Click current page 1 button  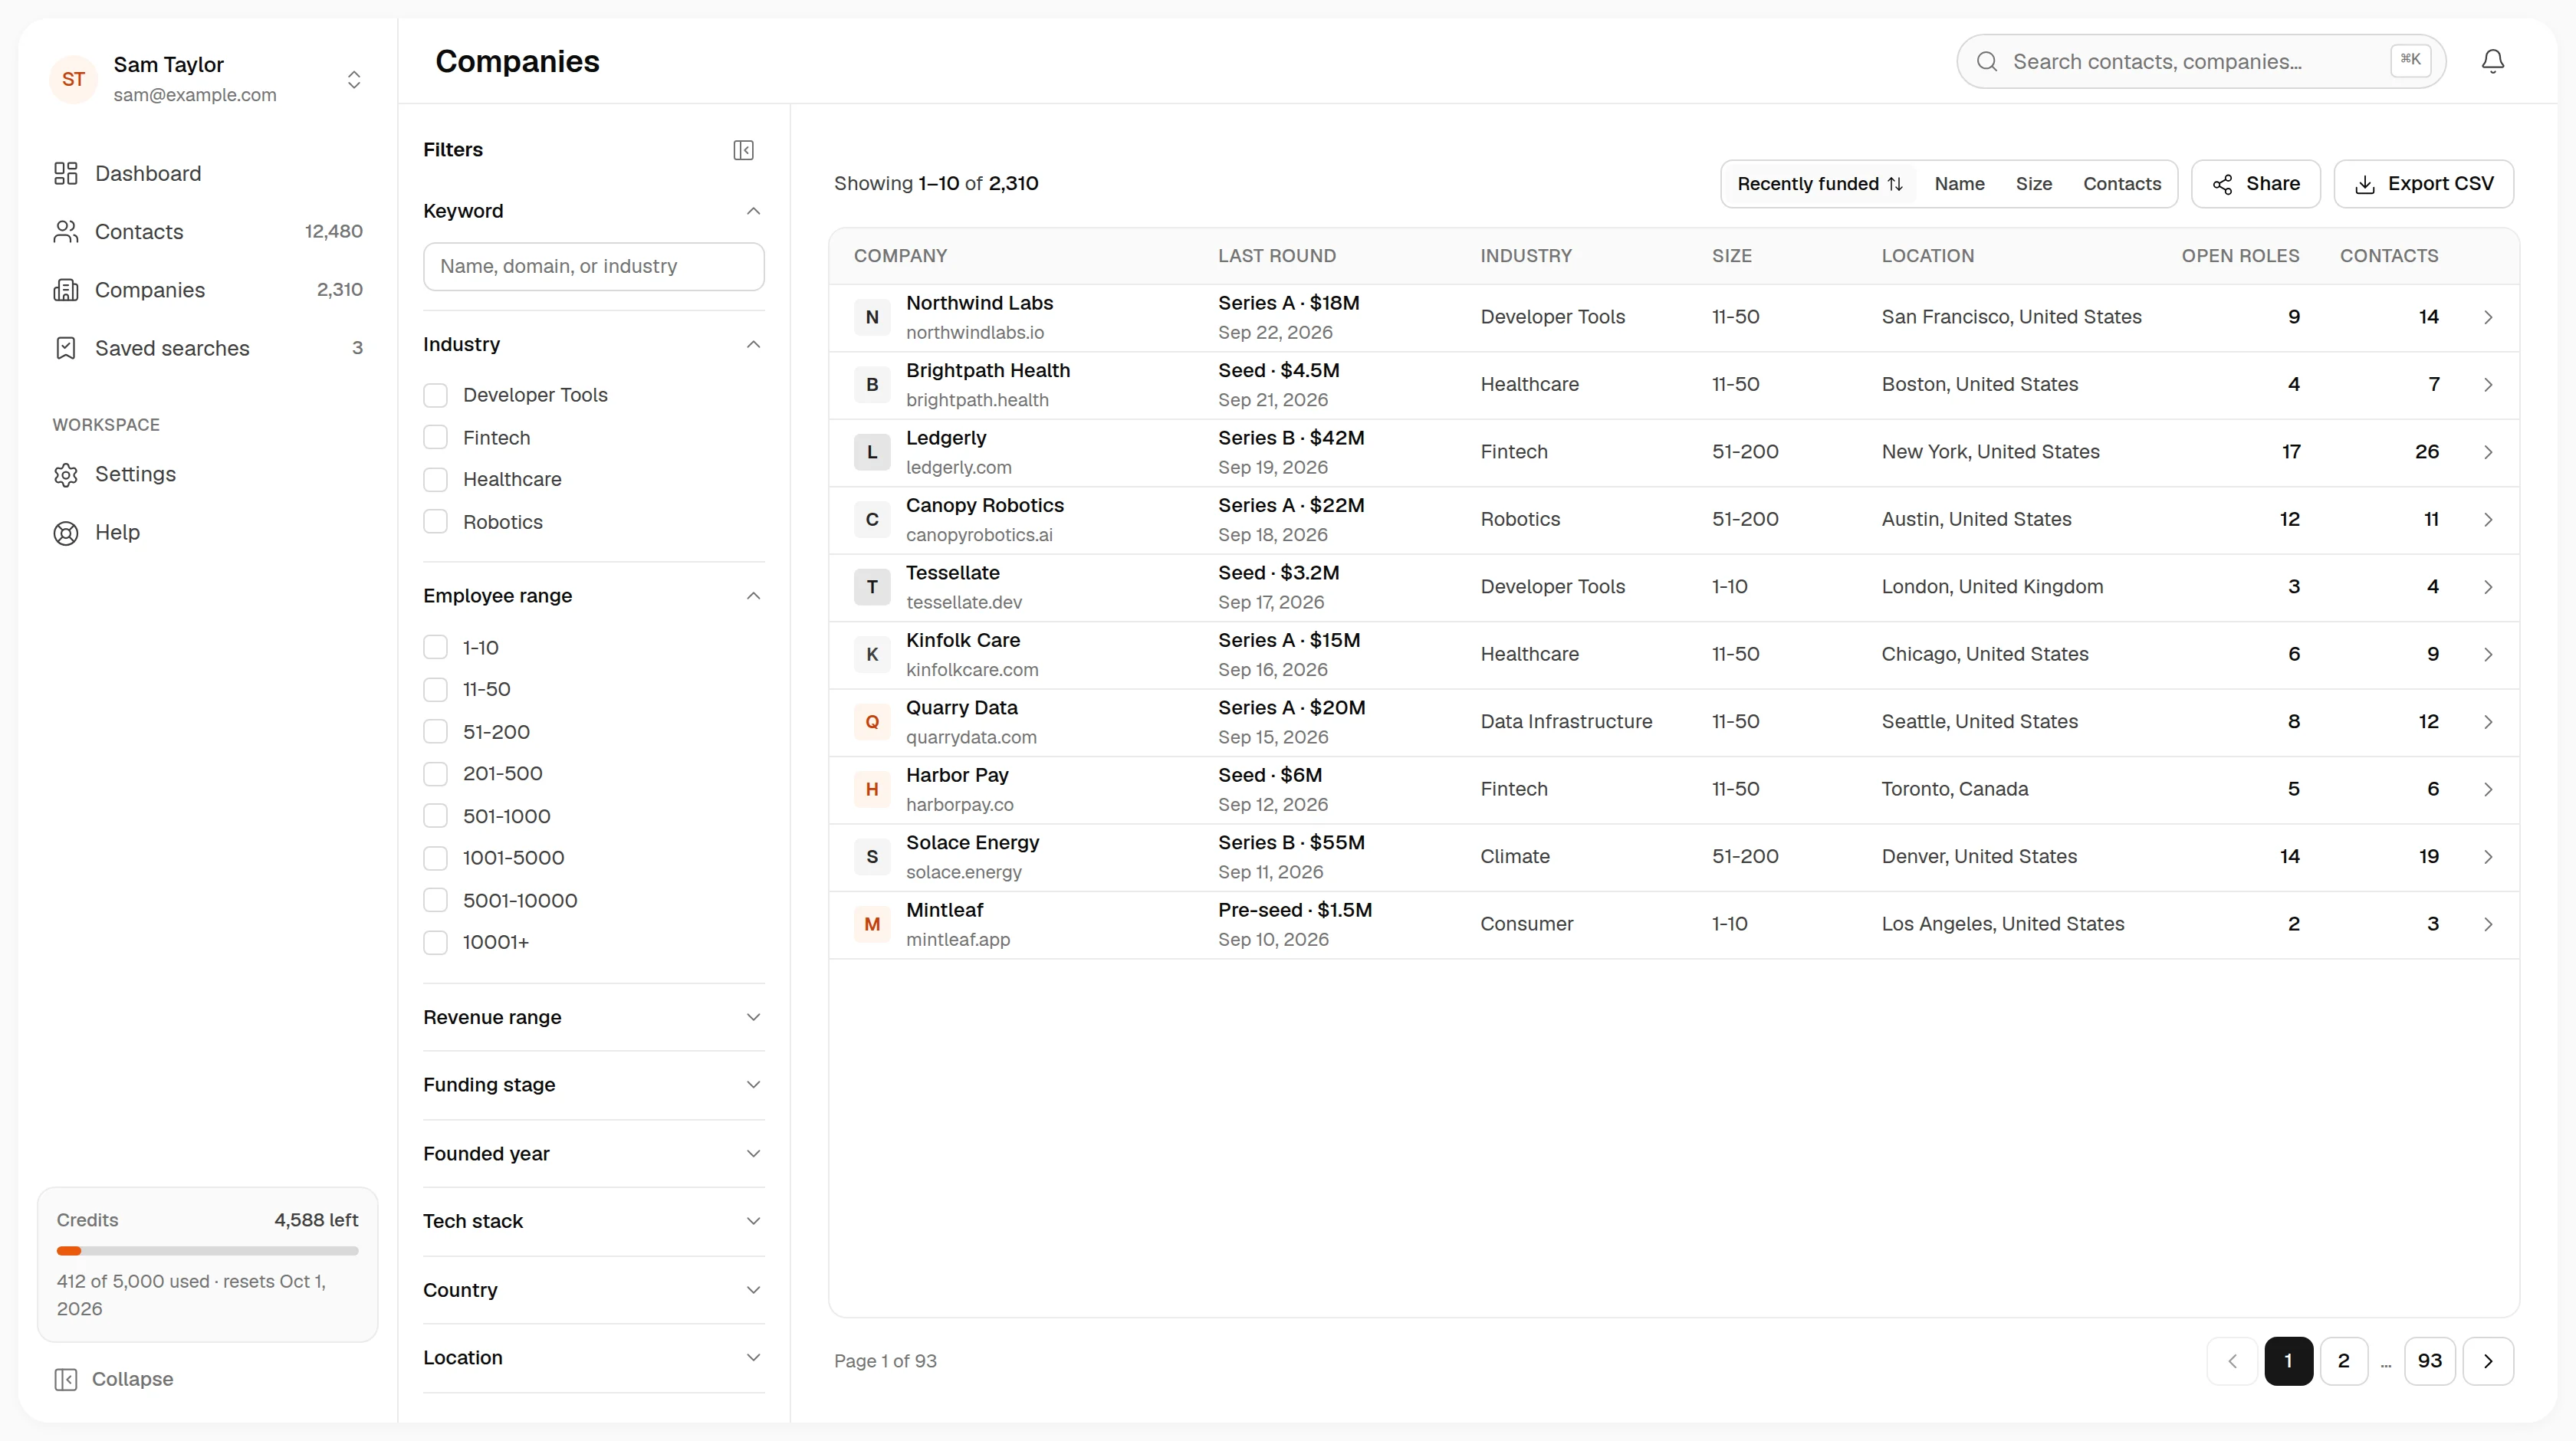[2288, 1361]
